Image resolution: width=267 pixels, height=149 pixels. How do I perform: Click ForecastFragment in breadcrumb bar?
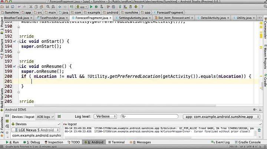click(168, 13)
